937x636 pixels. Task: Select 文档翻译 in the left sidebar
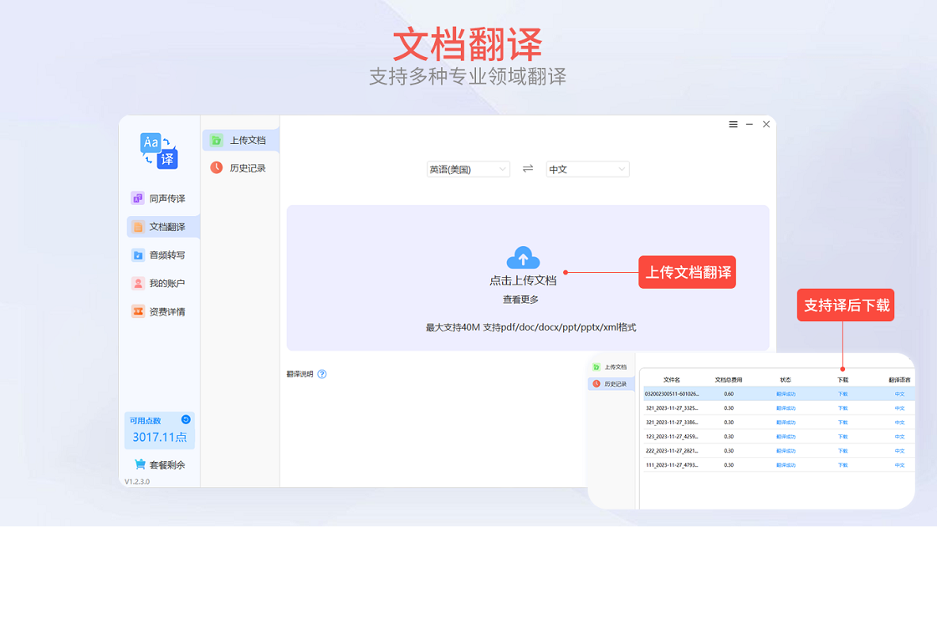163,227
